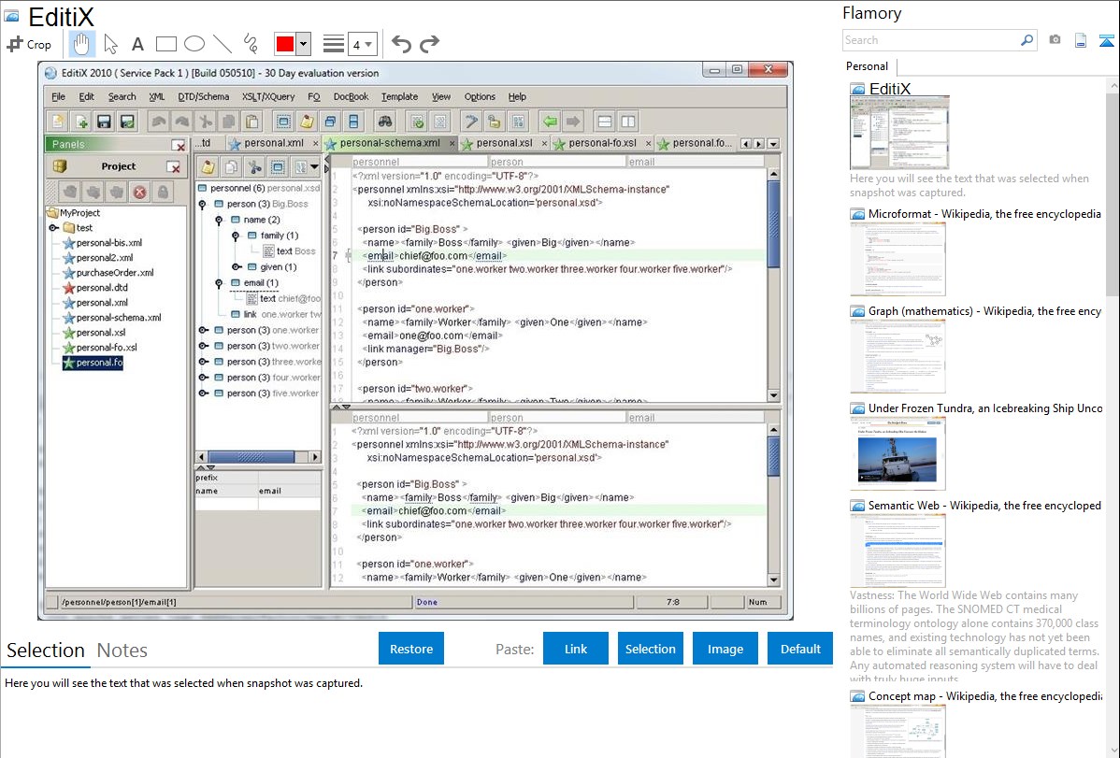Screen dimensions: 1120x758
Task: Take a snapshot with the camera icon
Action: tap(1055, 40)
